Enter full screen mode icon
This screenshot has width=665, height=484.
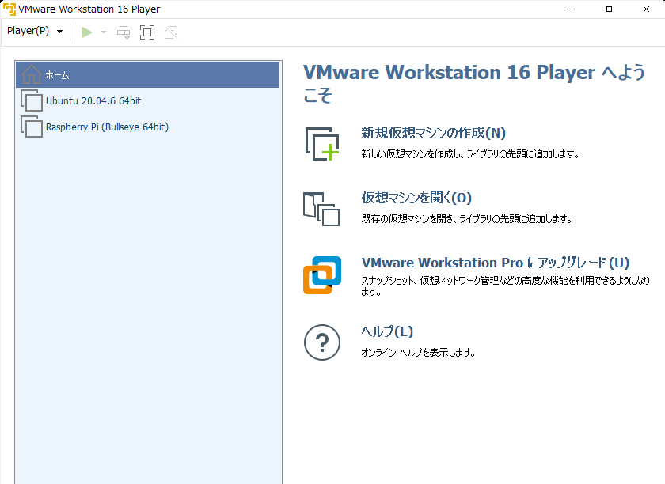click(147, 32)
